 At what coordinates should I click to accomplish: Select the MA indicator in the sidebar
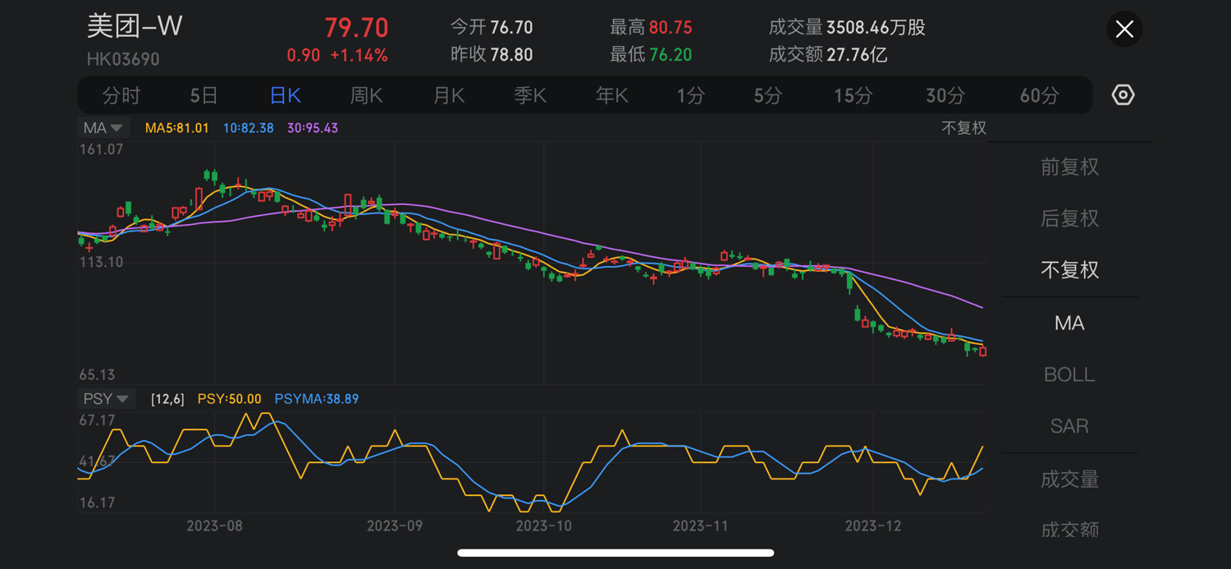tap(1069, 323)
